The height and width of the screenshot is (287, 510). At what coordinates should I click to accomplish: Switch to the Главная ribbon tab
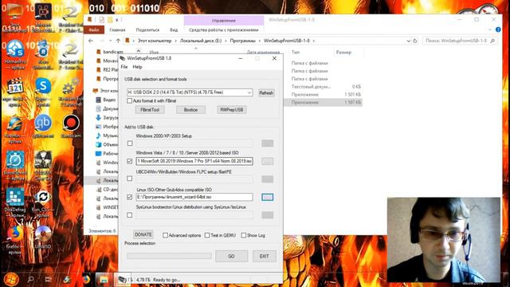click(x=117, y=29)
